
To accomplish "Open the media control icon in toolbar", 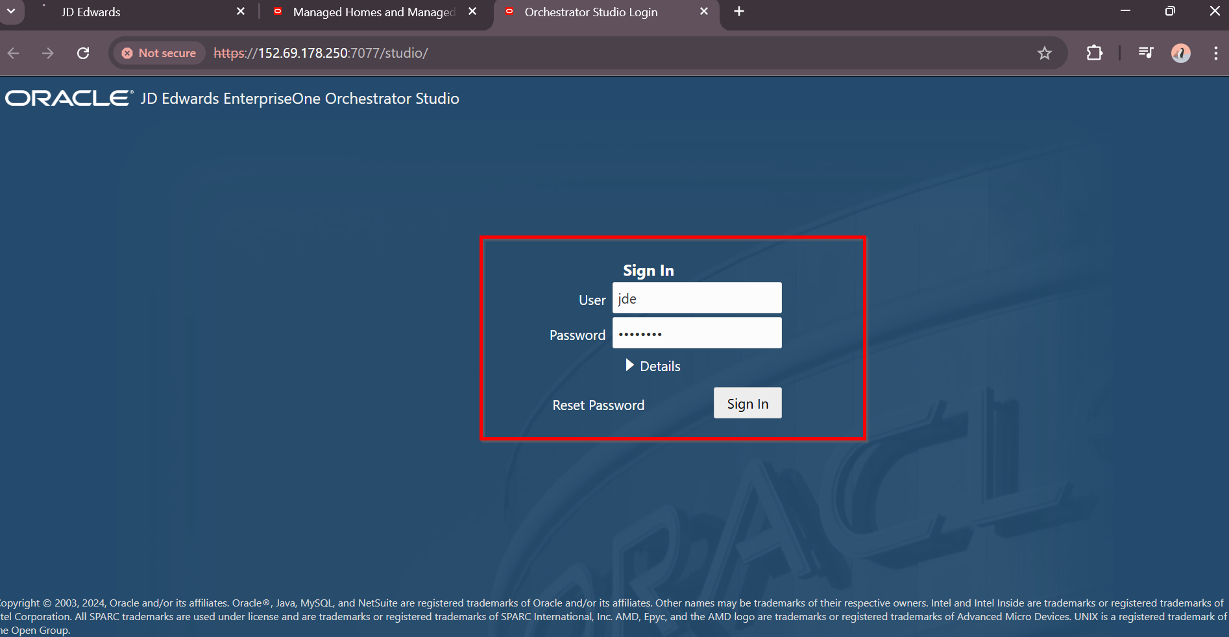I will pyautogui.click(x=1146, y=53).
